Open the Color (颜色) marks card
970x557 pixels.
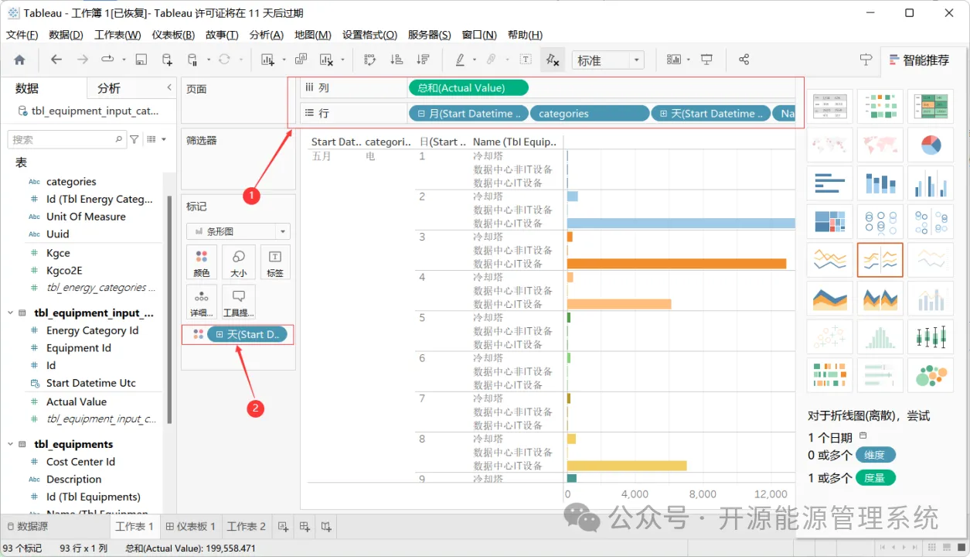coord(201,262)
